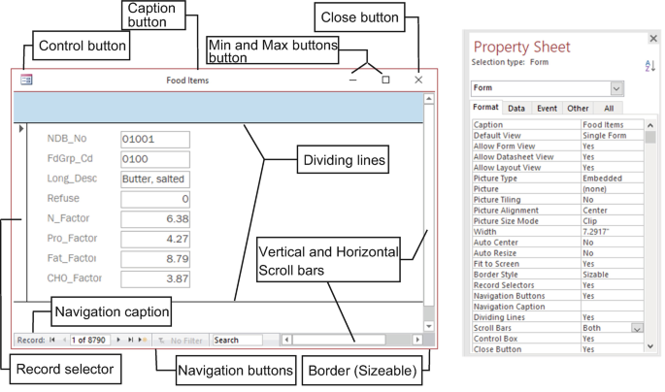Viewport: 665px width, 392px height.
Task: Switch to the Other tab
Action: (x=578, y=109)
